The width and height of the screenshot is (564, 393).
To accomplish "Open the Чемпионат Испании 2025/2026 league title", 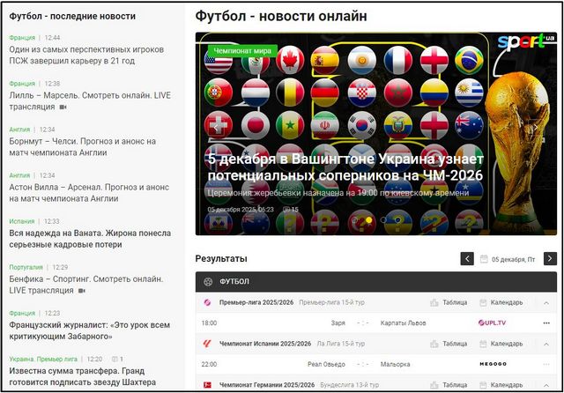I will tap(265, 344).
